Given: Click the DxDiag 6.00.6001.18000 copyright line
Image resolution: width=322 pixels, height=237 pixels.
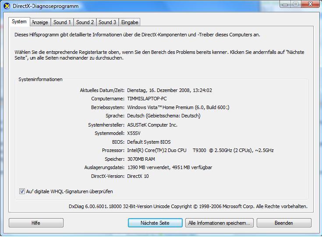Looking at the screenshot, I should click(x=188, y=206).
